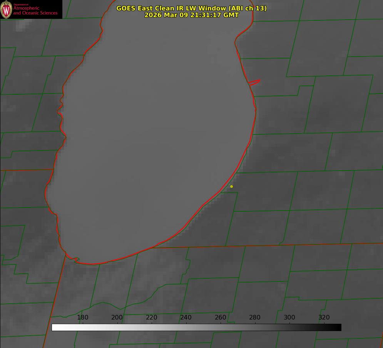The height and width of the screenshot is (348, 383).
Task: Click the small red peninsula outline on east shore
Action: (x=254, y=82)
